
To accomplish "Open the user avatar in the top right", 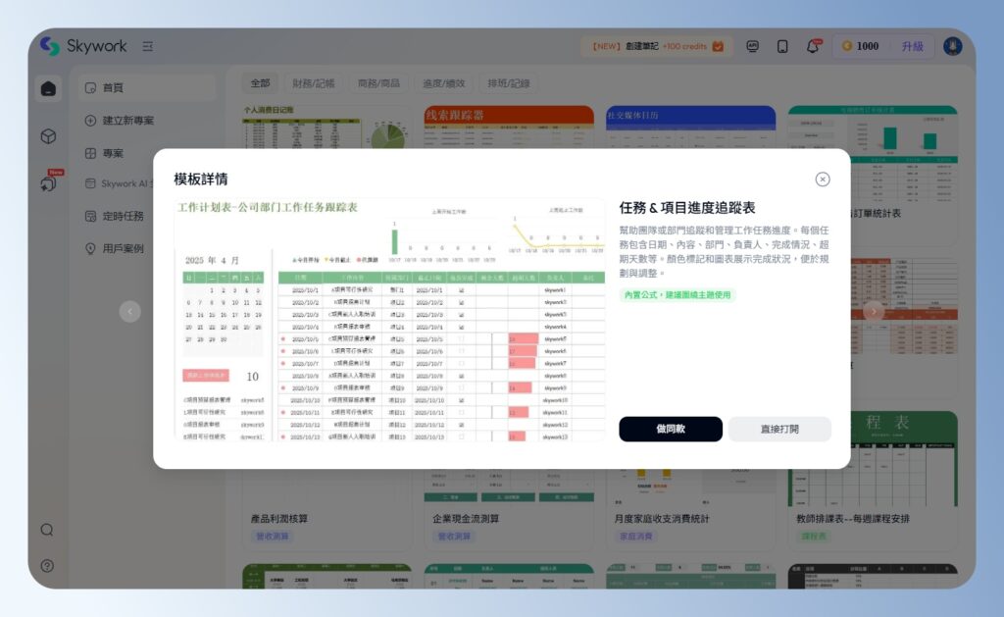I will [x=952, y=45].
